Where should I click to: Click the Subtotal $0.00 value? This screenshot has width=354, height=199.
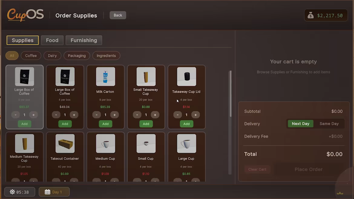[x=337, y=111]
